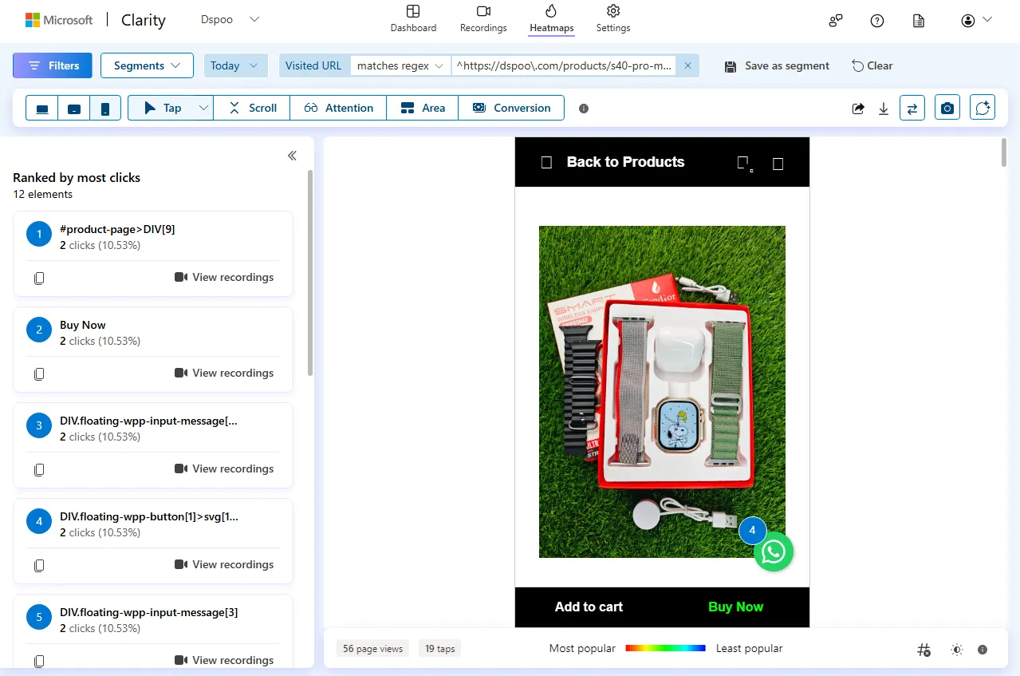The width and height of the screenshot is (1020, 676).
Task: Click the Filters button
Action: pos(53,65)
